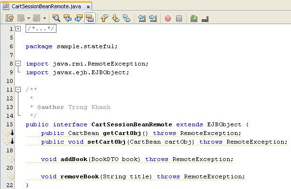
Task: Click the 'extends' keyword on line 15
Action: (x=190, y=124)
